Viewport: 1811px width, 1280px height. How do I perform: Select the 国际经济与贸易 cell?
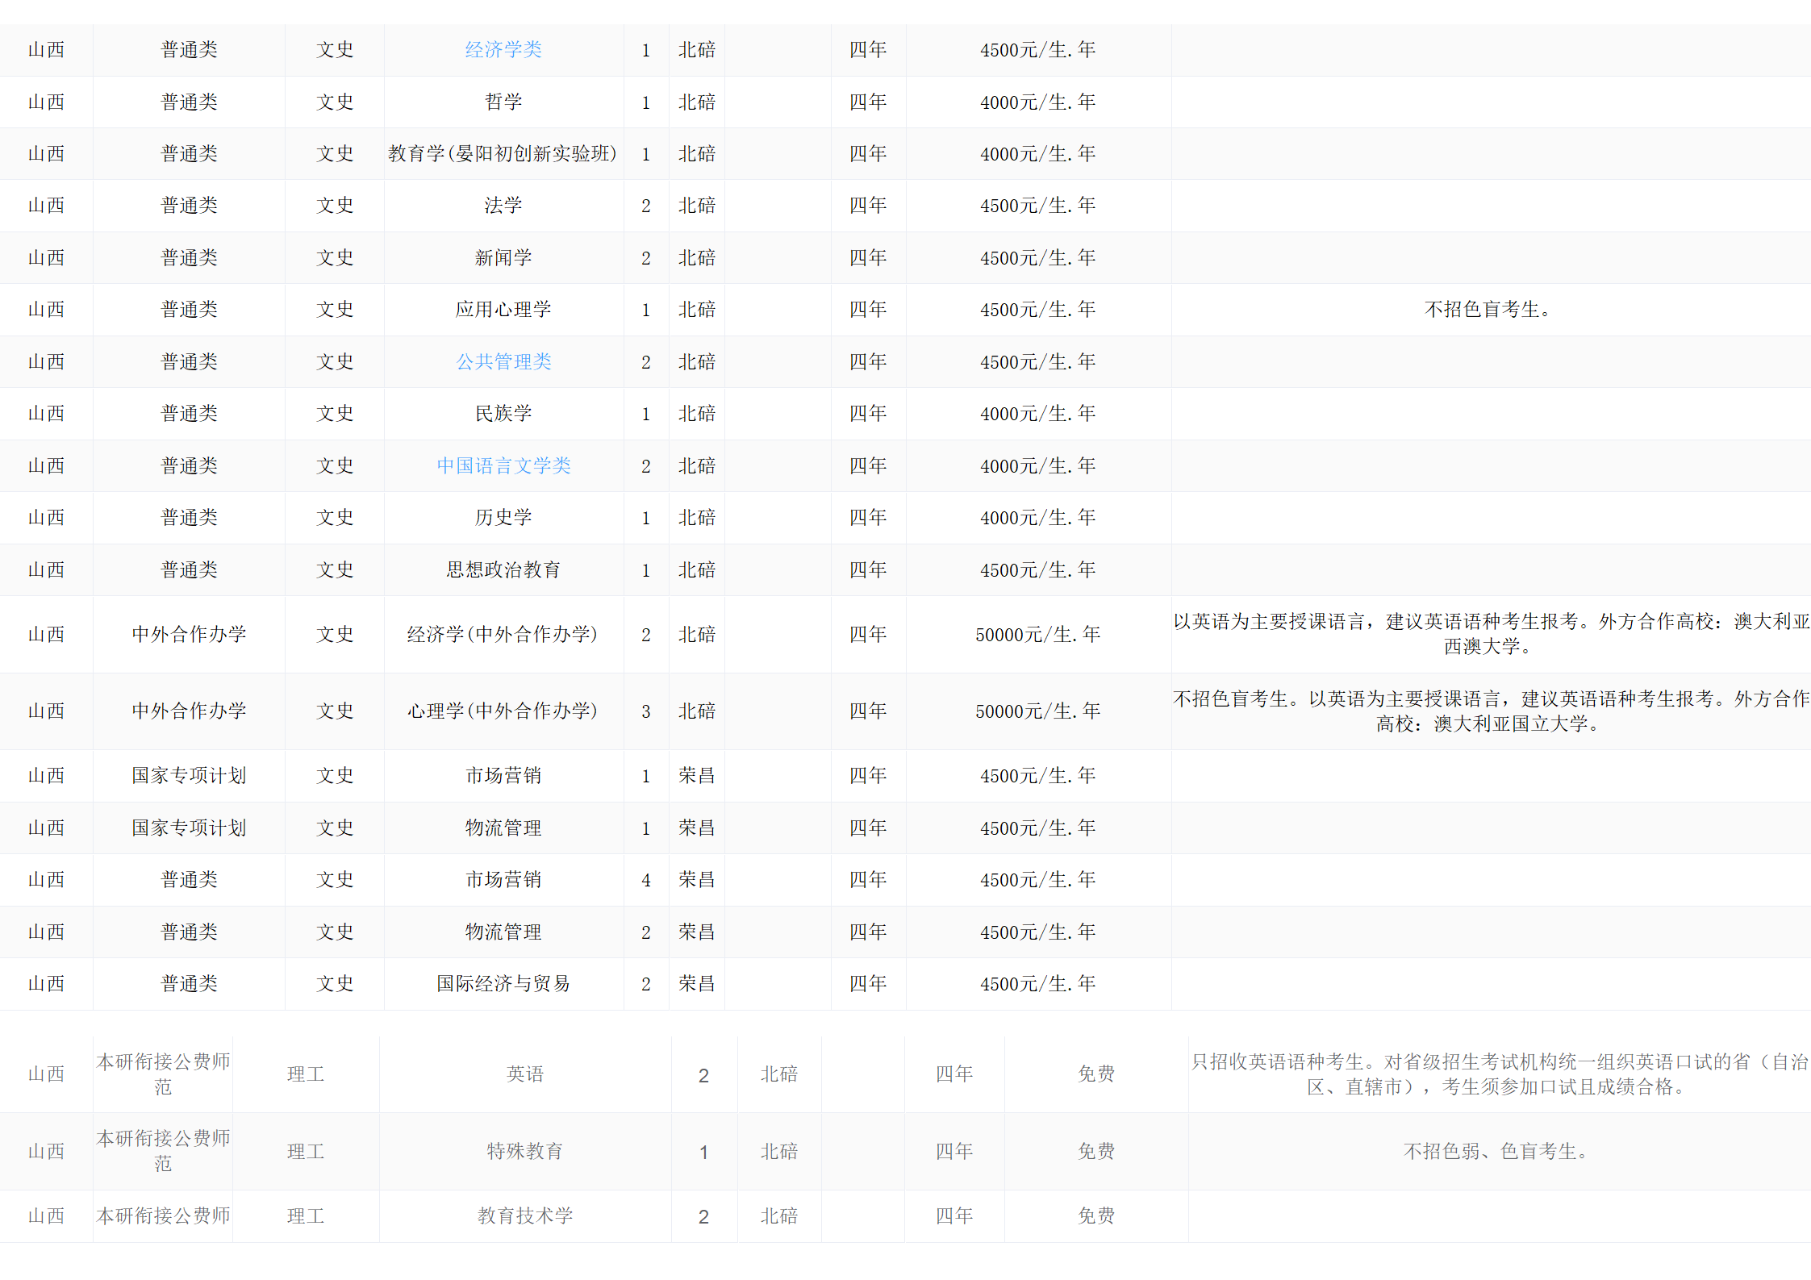click(x=503, y=984)
